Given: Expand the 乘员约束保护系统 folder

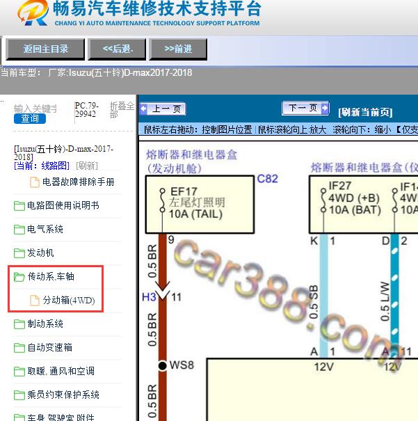Looking at the screenshot, I should click(x=63, y=395).
